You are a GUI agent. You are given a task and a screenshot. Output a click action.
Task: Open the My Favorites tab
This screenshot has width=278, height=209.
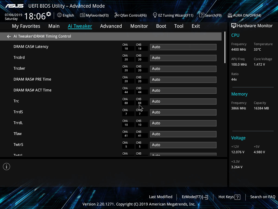(x=26, y=26)
